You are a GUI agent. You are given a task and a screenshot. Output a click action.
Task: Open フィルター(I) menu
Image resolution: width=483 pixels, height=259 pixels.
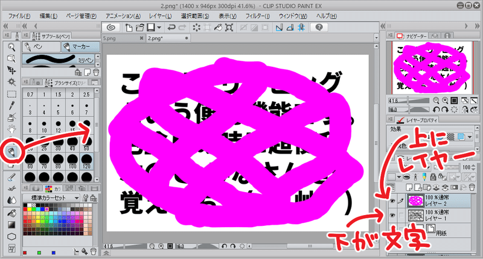(258, 16)
